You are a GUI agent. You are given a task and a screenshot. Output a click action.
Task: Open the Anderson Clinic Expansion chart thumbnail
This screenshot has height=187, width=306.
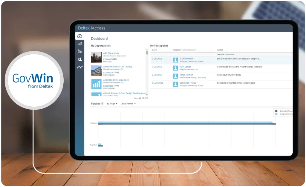[x=96, y=84]
